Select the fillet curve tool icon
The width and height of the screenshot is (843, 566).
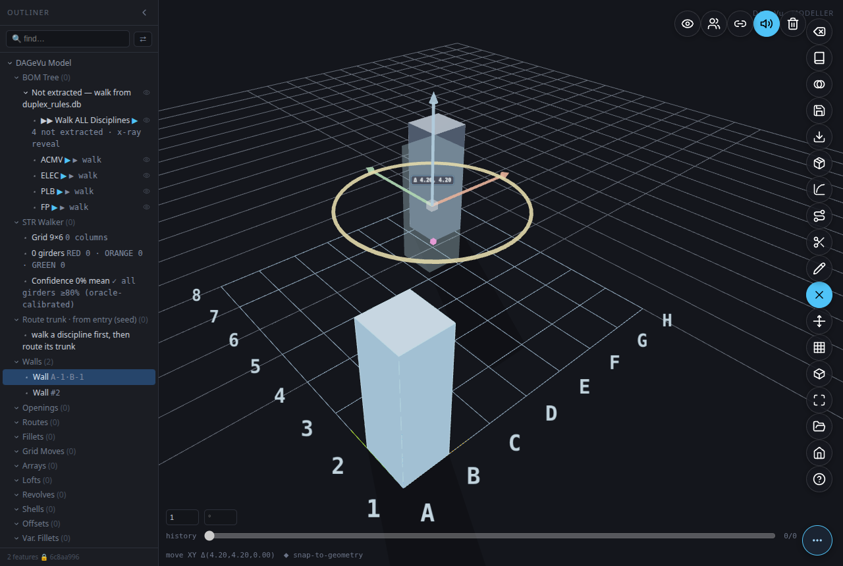coord(819,190)
